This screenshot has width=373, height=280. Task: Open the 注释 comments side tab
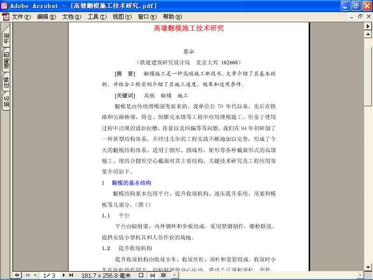pyautogui.click(x=6, y=82)
